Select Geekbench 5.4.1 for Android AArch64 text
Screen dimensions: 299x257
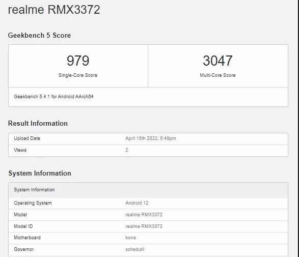[53, 97]
